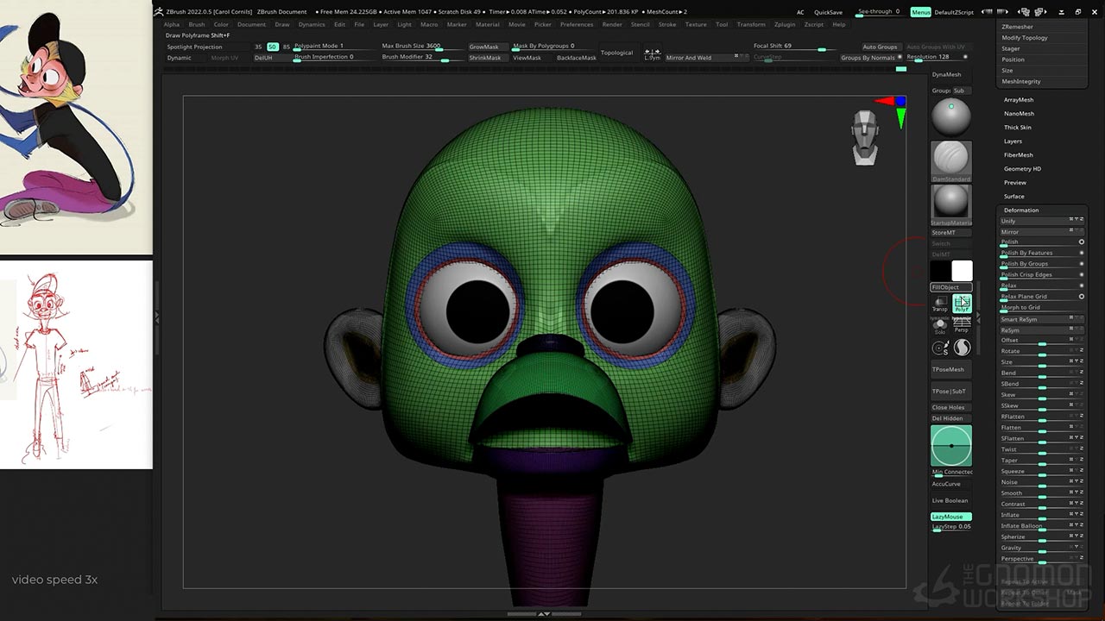Screen dimensions: 1105x621
Task: Click the camera head orientation widget
Action: 865,137
